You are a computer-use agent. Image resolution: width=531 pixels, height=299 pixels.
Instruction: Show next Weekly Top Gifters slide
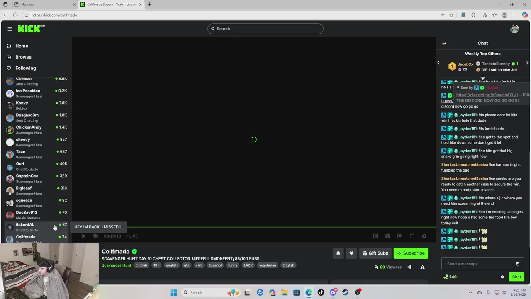527,63
